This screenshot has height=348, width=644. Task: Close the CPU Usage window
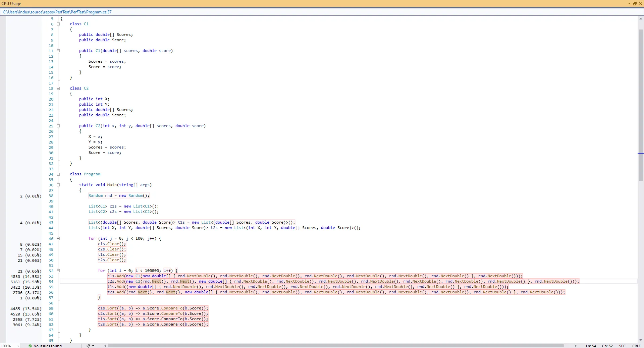coord(640,3)
